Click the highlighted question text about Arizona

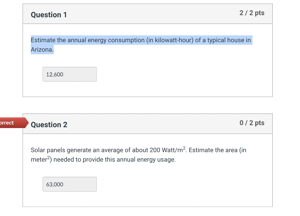pyautogui.click(x=141, y=40)
